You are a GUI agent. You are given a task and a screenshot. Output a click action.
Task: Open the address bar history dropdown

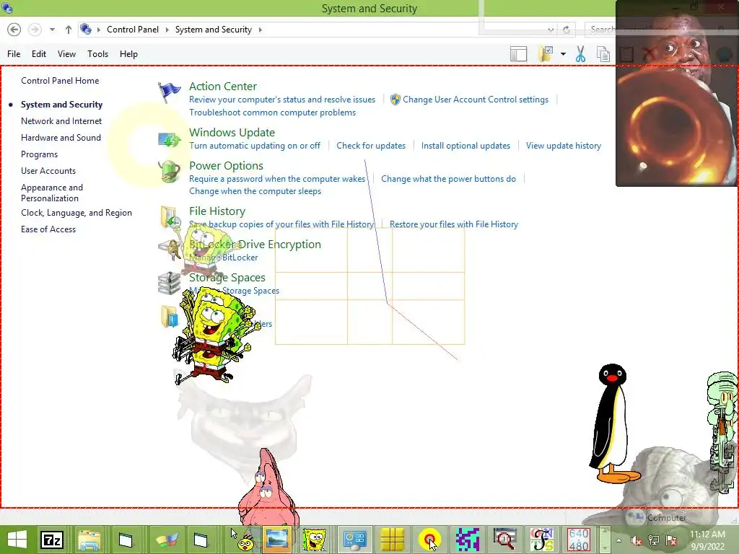(x=551, y=30)
